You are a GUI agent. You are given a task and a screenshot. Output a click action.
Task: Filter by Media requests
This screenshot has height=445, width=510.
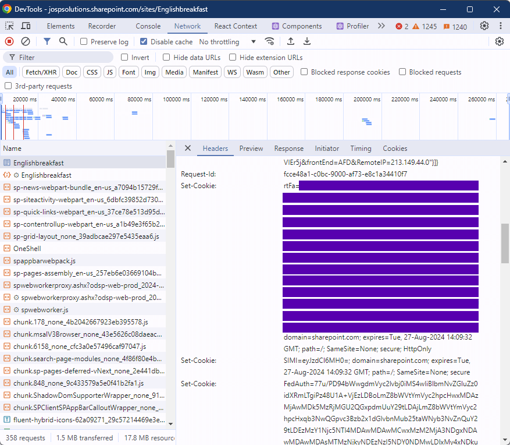click(x=174, y=72)
